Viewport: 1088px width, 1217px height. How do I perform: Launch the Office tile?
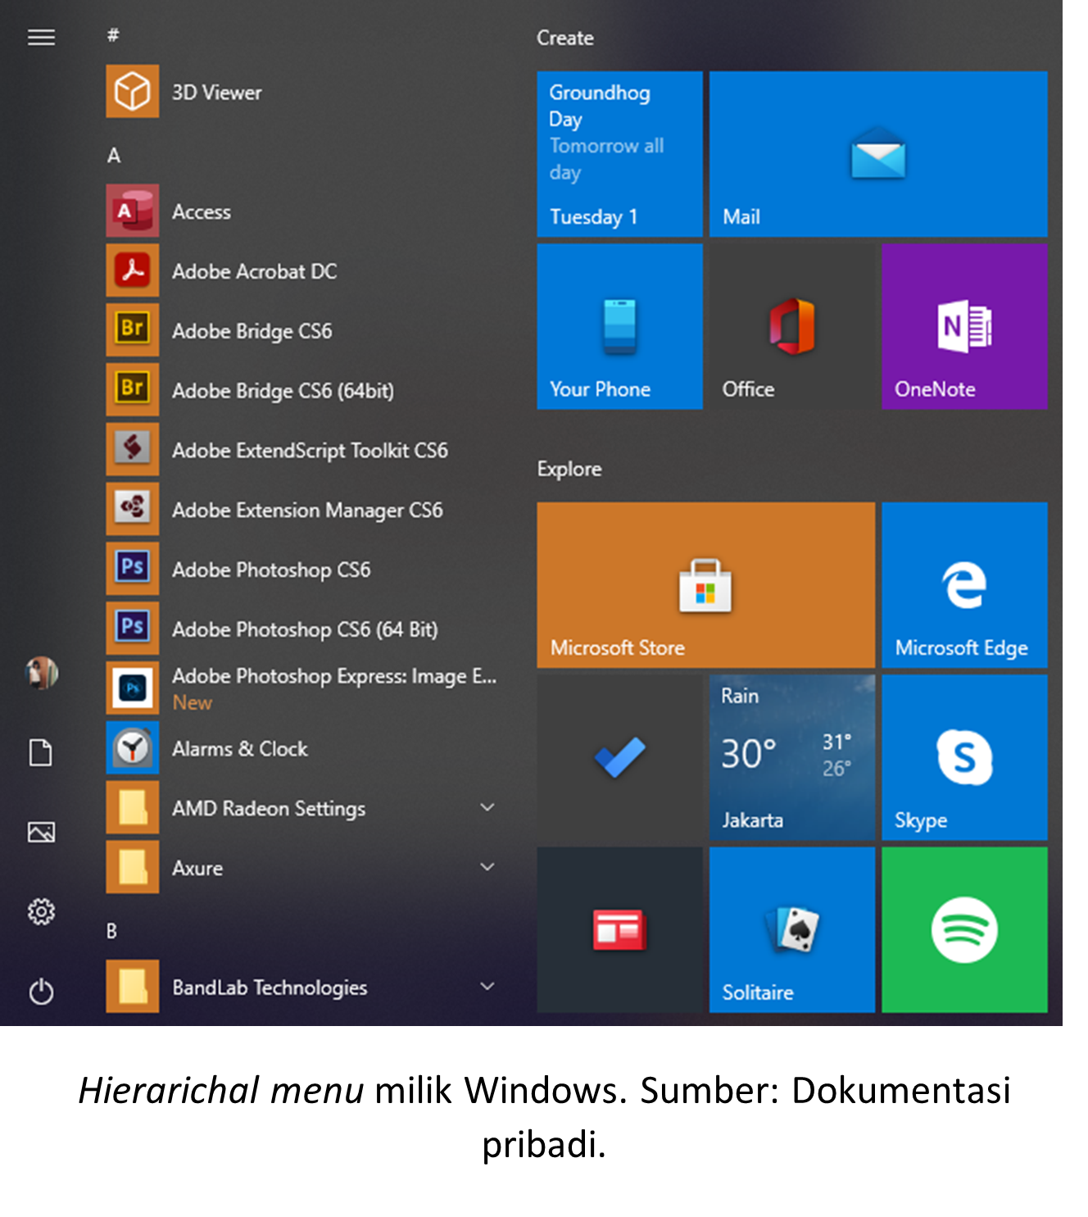(792, 326)
